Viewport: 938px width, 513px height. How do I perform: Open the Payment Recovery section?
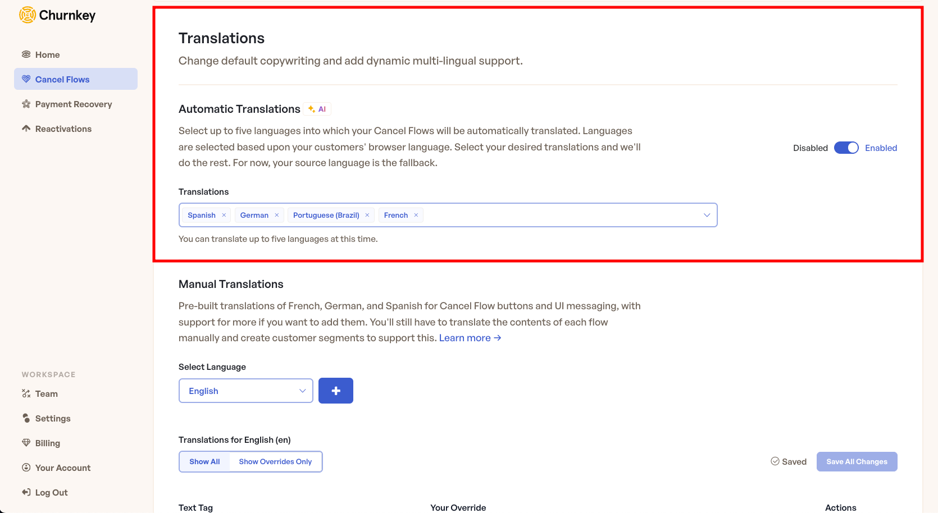[73, 104]
